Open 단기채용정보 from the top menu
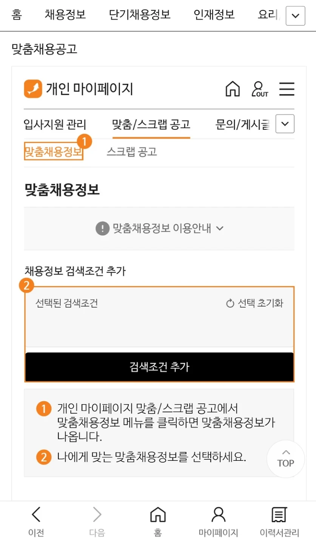 [x=140, y=15]
